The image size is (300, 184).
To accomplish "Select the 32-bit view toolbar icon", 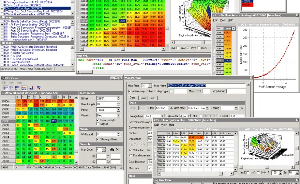I will coord(17,88).
